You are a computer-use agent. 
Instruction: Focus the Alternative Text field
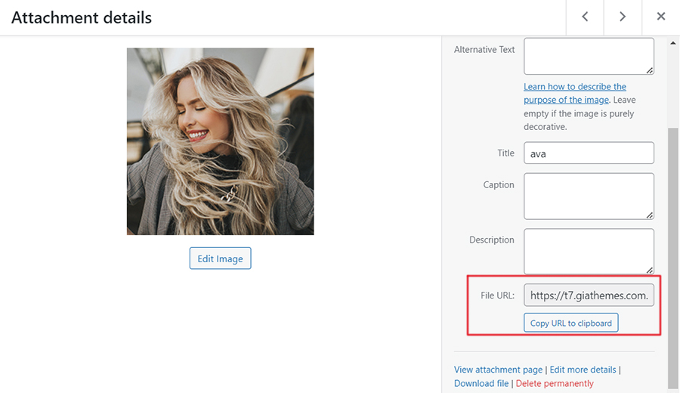pyautogui.click(x=588, y=56)
